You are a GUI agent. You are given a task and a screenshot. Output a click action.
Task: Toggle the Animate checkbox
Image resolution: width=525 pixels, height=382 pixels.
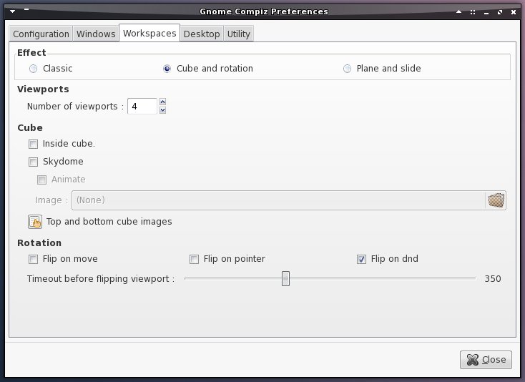click(42, 180)
